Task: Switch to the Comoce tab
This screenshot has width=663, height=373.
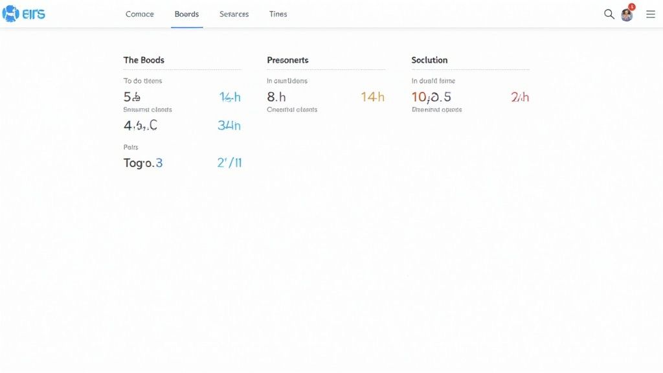Action: point(140,14)
